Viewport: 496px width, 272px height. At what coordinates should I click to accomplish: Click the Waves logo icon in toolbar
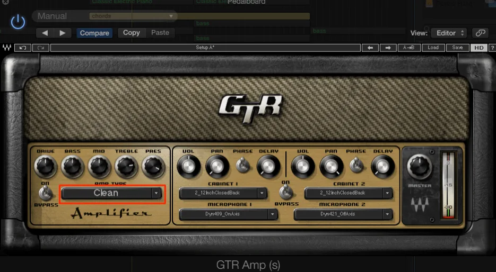click(7, 48)
